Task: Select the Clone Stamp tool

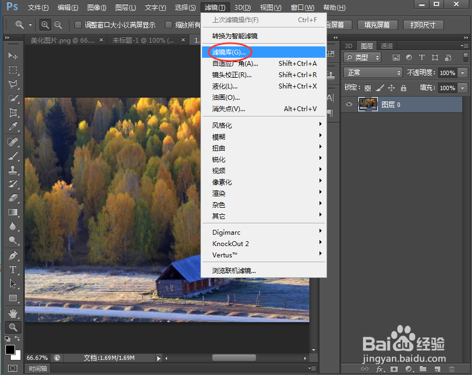Action: [x=13, y=170]
